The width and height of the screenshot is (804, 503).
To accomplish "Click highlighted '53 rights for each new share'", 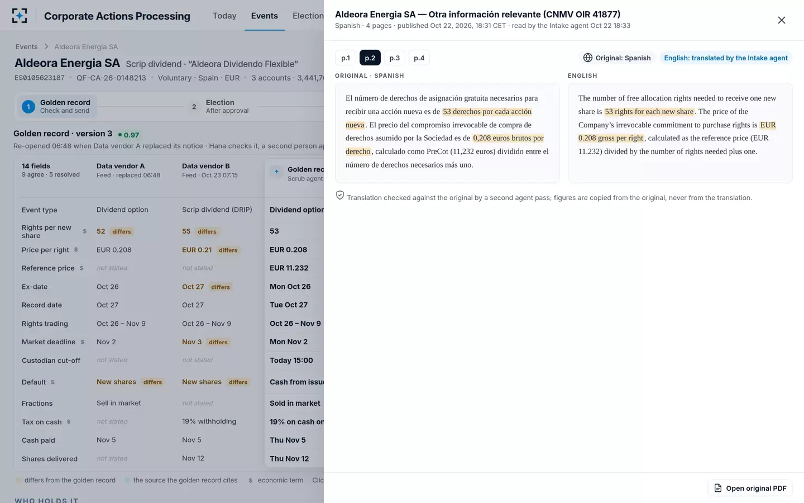I will click(649, 111).
